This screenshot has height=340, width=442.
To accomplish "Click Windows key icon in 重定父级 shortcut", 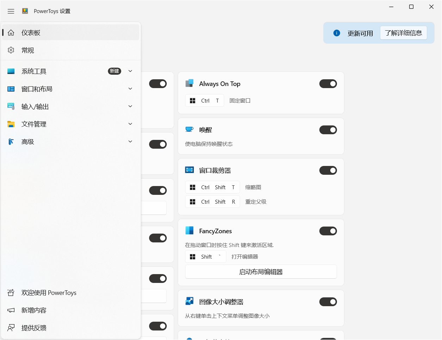I will click(x=192, y=202).
